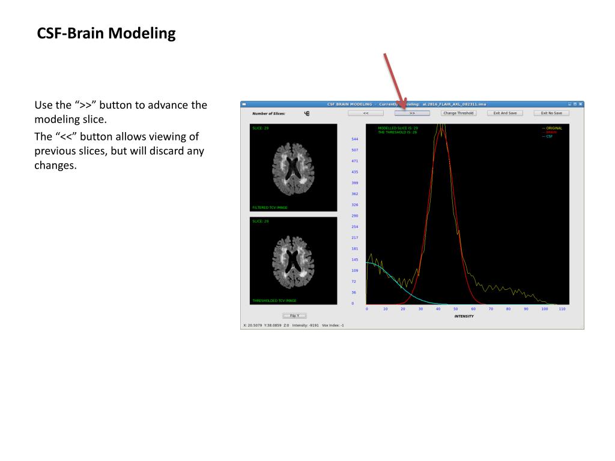Viewport: 615px width, 461px height.
Task: Click the CSF legend entry
Action: 548,136
